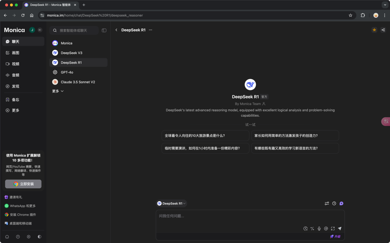Toggle the sidebar panel layout icon
This screenshot has height=243, width=390.
104,30
